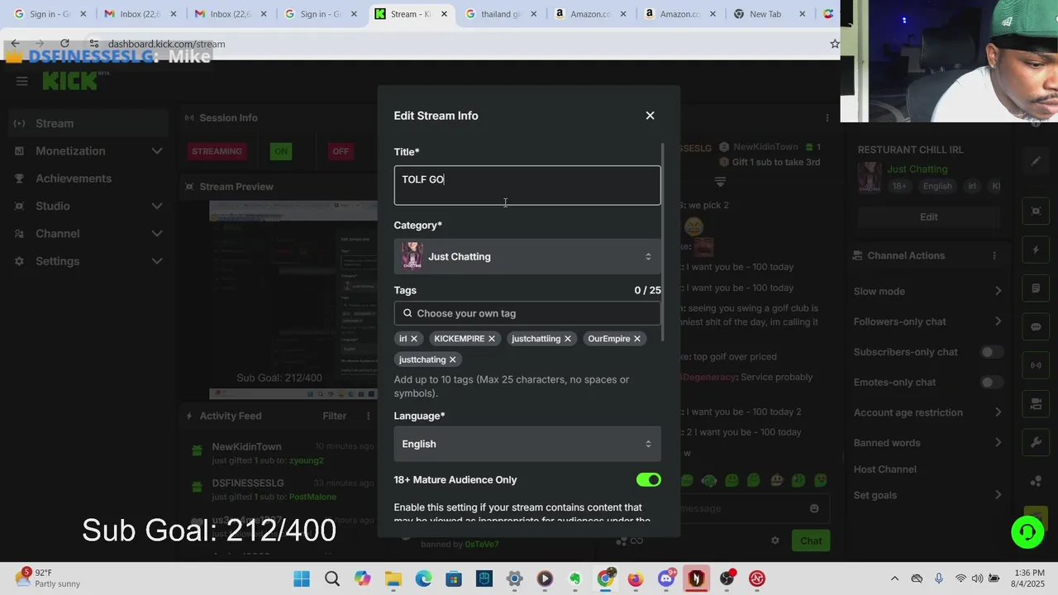Click the chat bubble icon in right rail

click(1036, 327)
